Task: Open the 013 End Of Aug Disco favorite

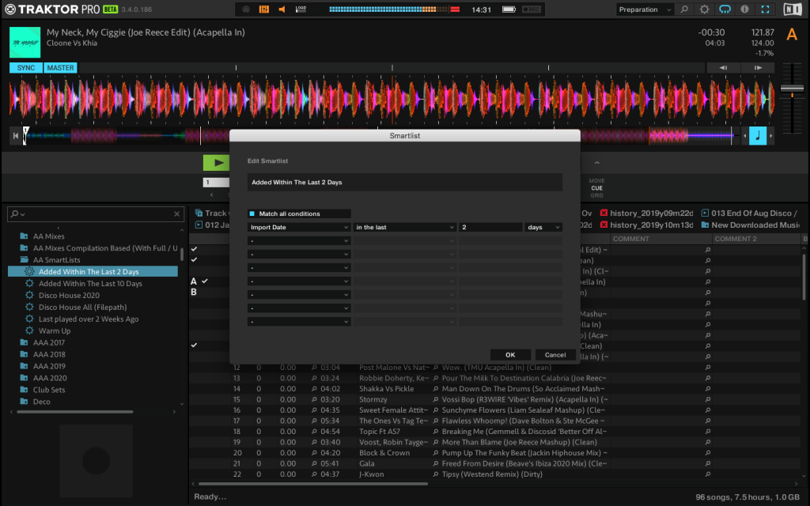Action: click(x=750, y=213)
